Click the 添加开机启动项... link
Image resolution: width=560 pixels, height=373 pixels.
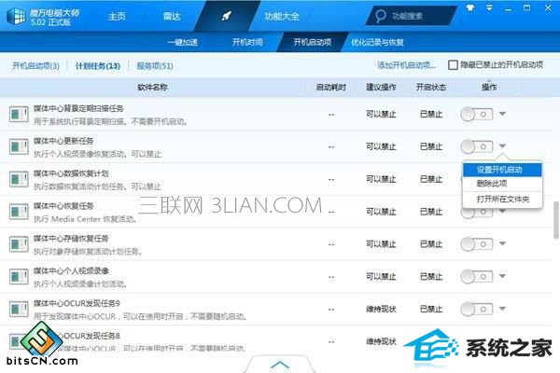point(406,65)
